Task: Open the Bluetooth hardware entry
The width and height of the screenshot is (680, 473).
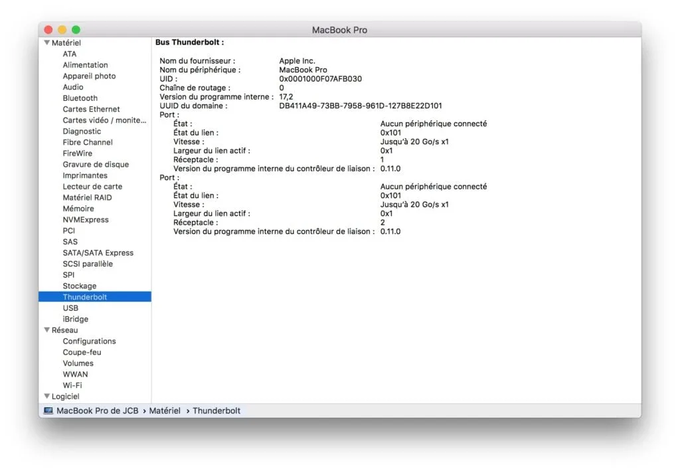Action: click(x=80, y=98)
